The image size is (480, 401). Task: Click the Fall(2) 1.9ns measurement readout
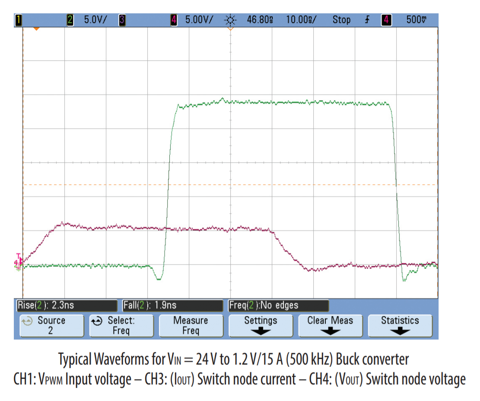point(172,306)
